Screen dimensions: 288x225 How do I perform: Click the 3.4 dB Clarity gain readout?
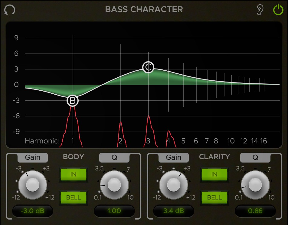point(174,211)
